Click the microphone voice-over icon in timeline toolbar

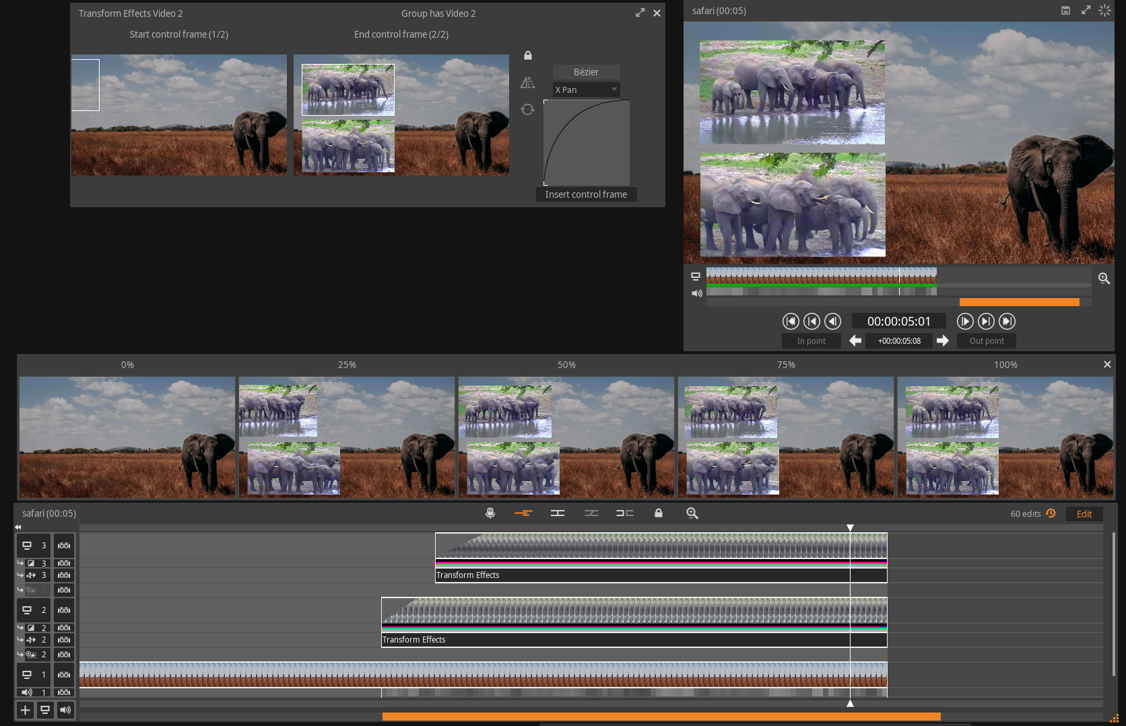click(x=490, y=513)
